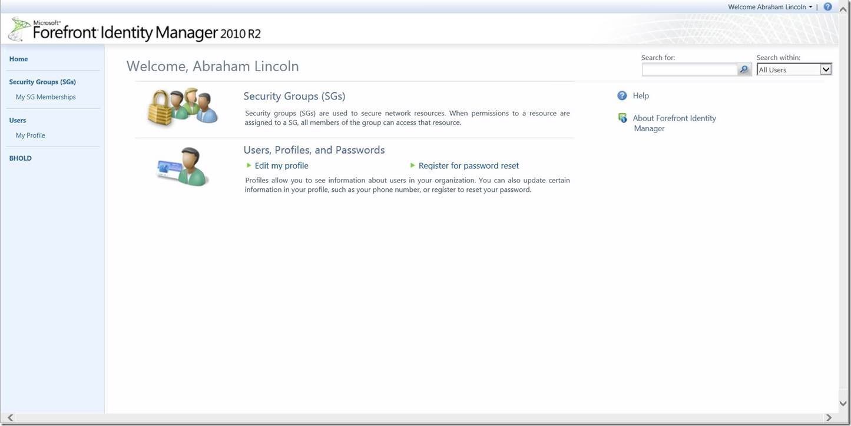Focus the Search for text box

(690, 69)
